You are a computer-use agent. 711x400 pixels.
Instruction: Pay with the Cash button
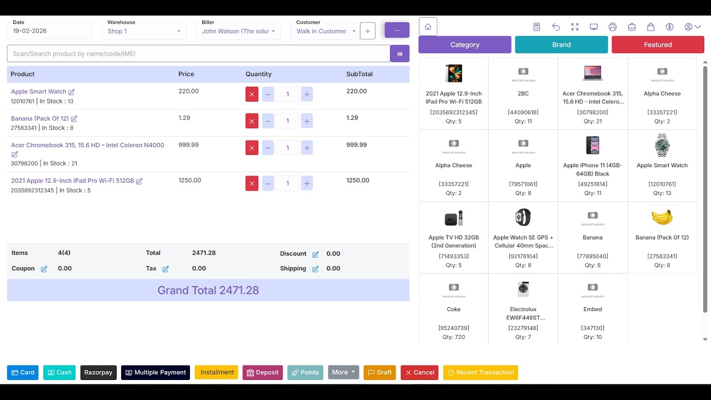pos(59,372)
